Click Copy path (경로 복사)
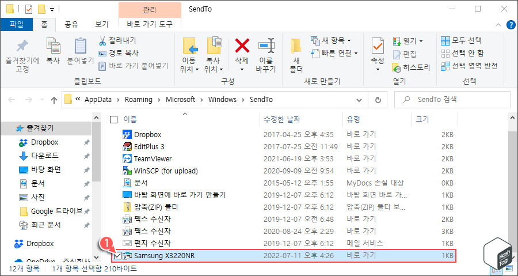 [x=118, y=53]
